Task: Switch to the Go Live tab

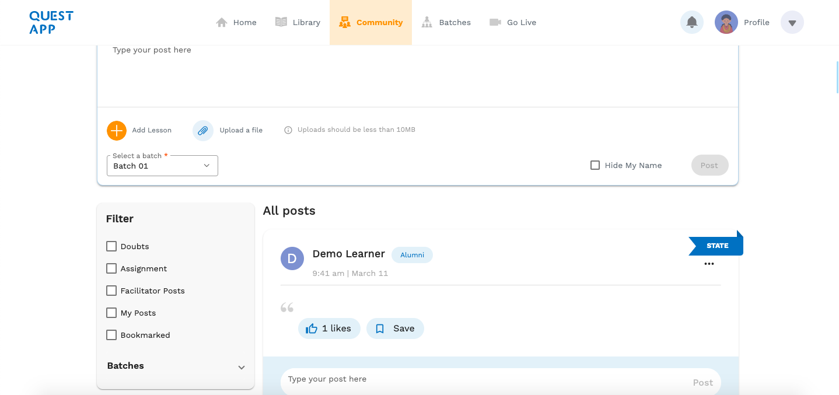Action: coord(513,23)
